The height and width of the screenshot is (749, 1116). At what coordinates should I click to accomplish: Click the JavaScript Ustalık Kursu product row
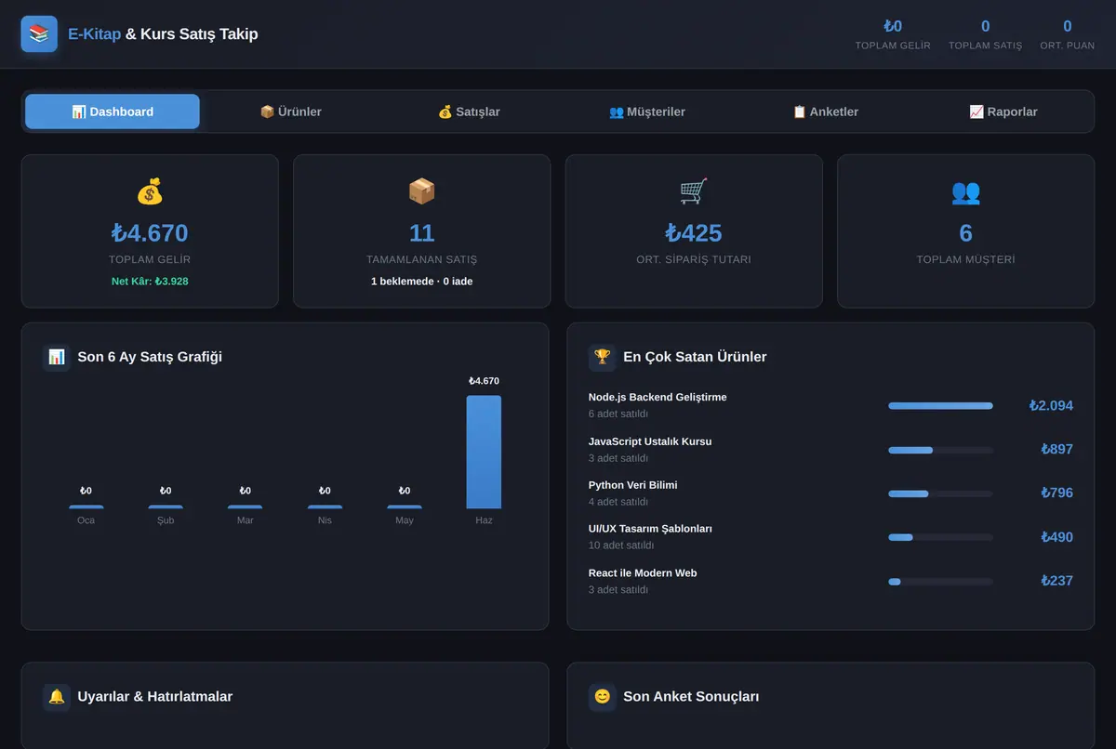[x=830, y=449]
